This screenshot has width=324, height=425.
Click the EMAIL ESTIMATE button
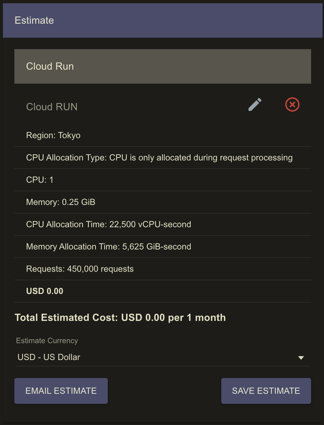(61, 391)
